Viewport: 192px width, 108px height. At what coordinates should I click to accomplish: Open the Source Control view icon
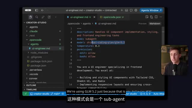pyautogui.click(x=43, y=17)
